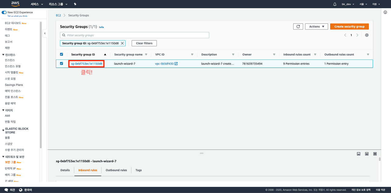This screenshot has width=391, height=193.
Task: Focus the Filter security groups search field
Action: click(134, 35)
